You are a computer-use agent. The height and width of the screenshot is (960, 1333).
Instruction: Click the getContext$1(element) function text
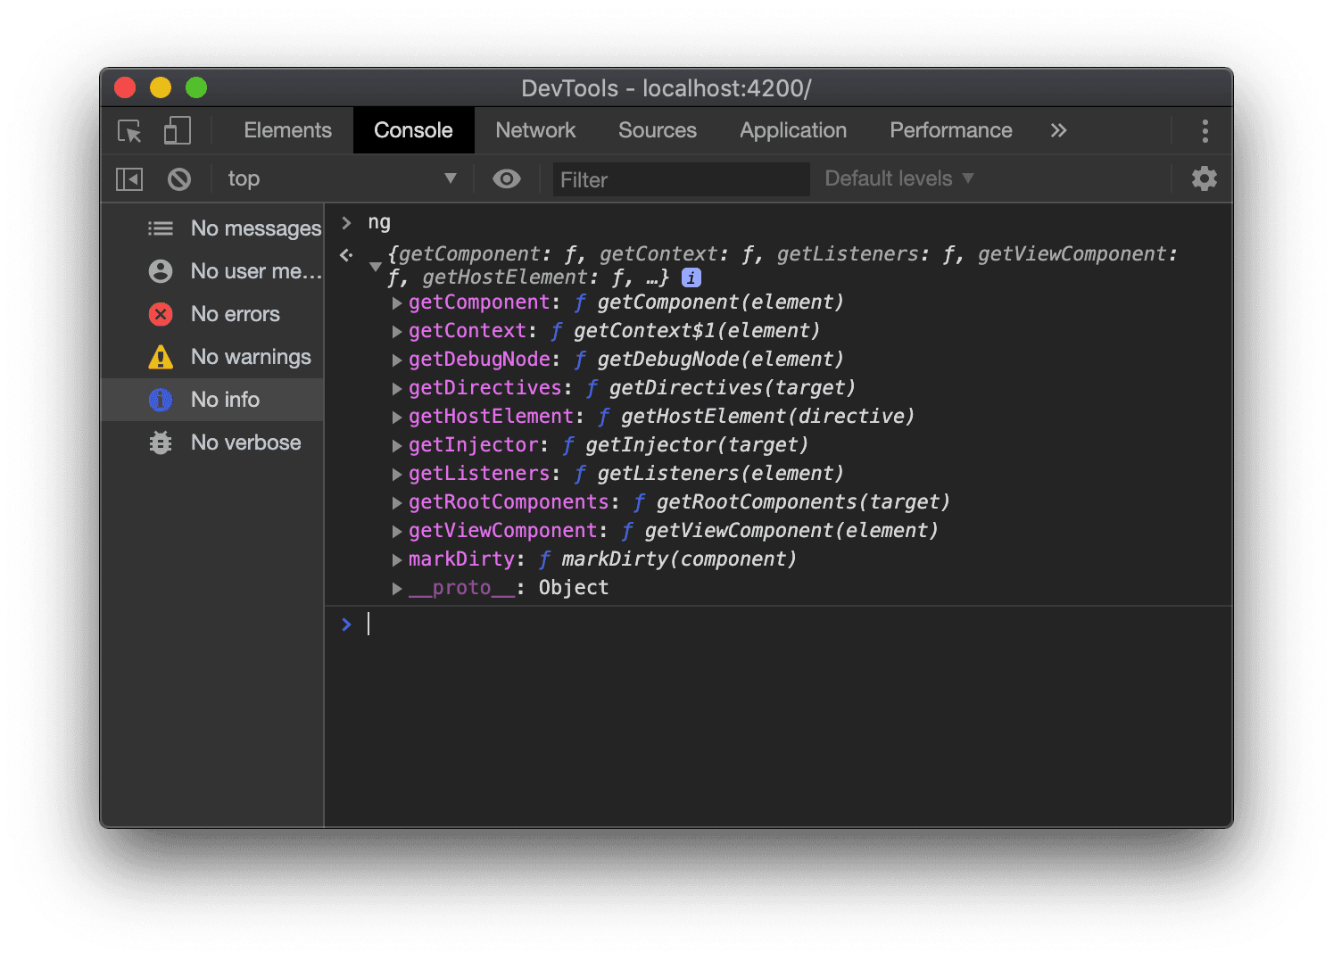coord(697,331)
